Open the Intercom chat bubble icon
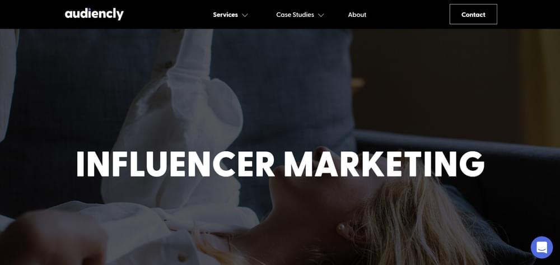This screenshot has height=265, width=560. (x=542, y=247)
